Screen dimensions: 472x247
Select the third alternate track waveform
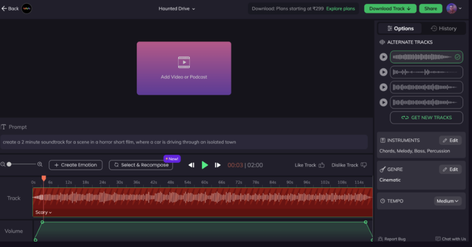[426, 87]
